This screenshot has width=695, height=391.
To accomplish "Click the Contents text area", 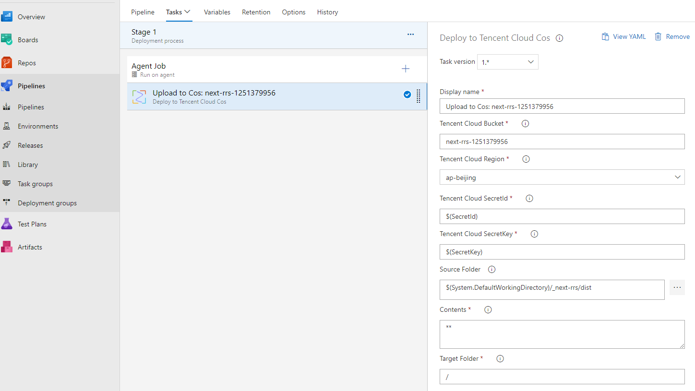I will (562, 334).
